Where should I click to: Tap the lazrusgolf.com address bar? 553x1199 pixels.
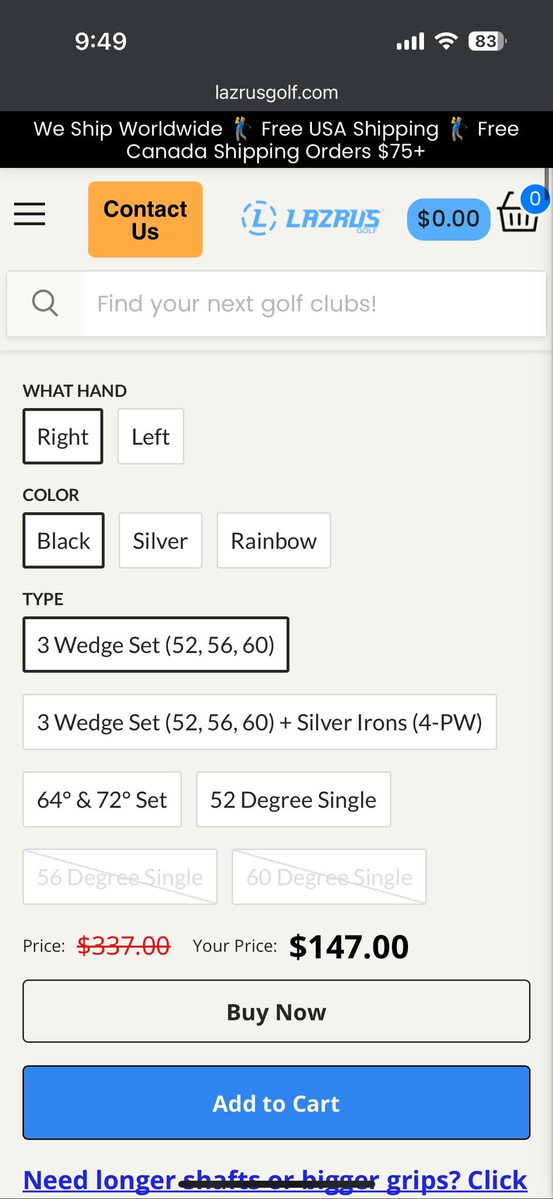(x=276, y=93)
